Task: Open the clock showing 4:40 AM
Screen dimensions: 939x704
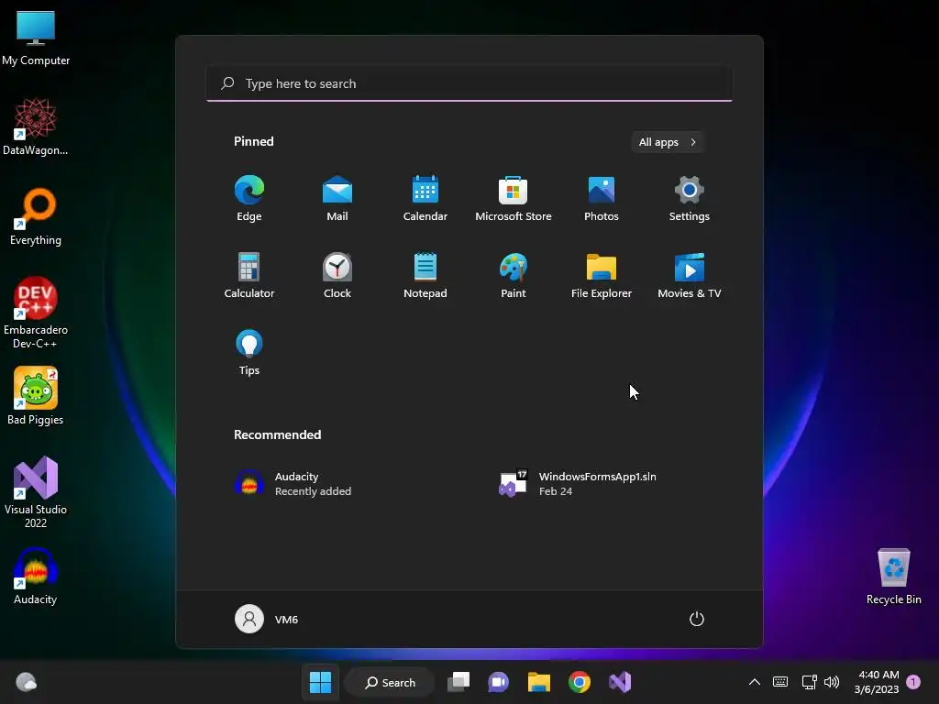Action: pos(878,682)
